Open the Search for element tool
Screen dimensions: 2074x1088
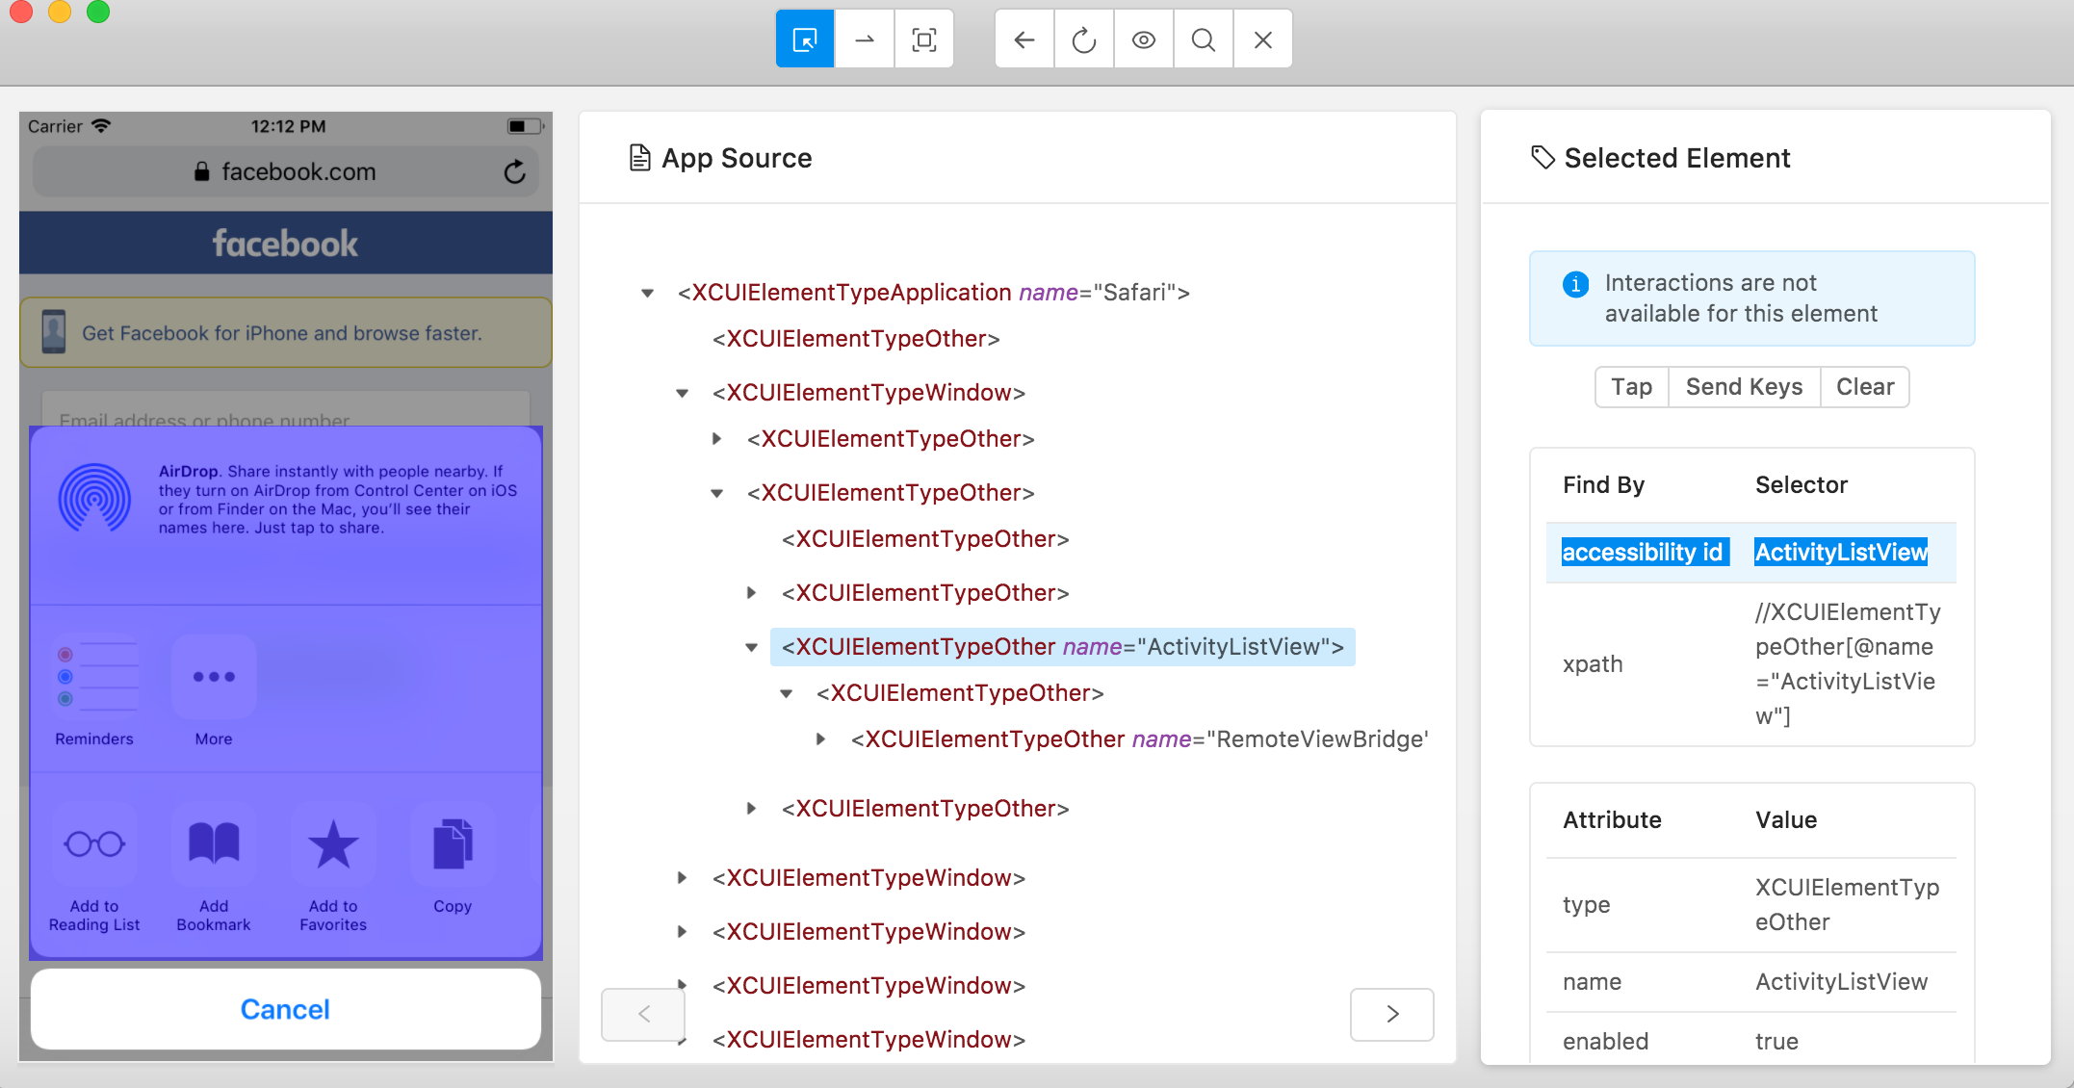[x=1204, y=39]
